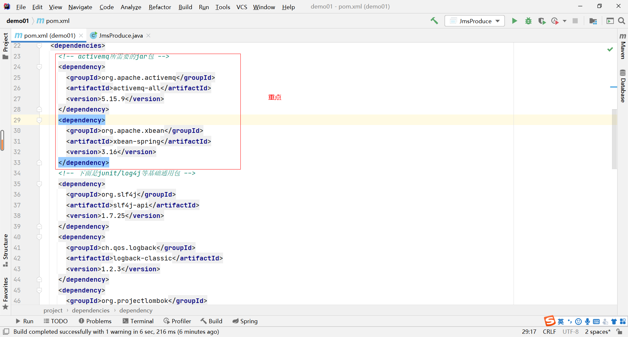Click the dependencies breadcrumb below editor
628x337 pixels.
(x=91, y=310)
